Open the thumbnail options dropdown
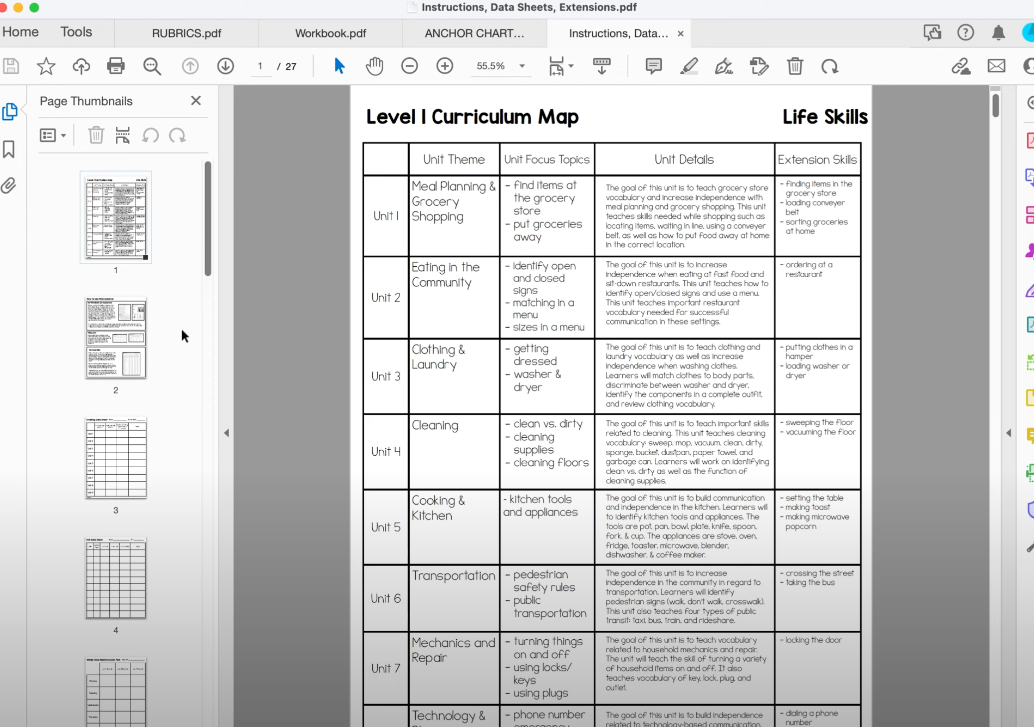Viewport: 1034px width, 727px height. (52, 135)
